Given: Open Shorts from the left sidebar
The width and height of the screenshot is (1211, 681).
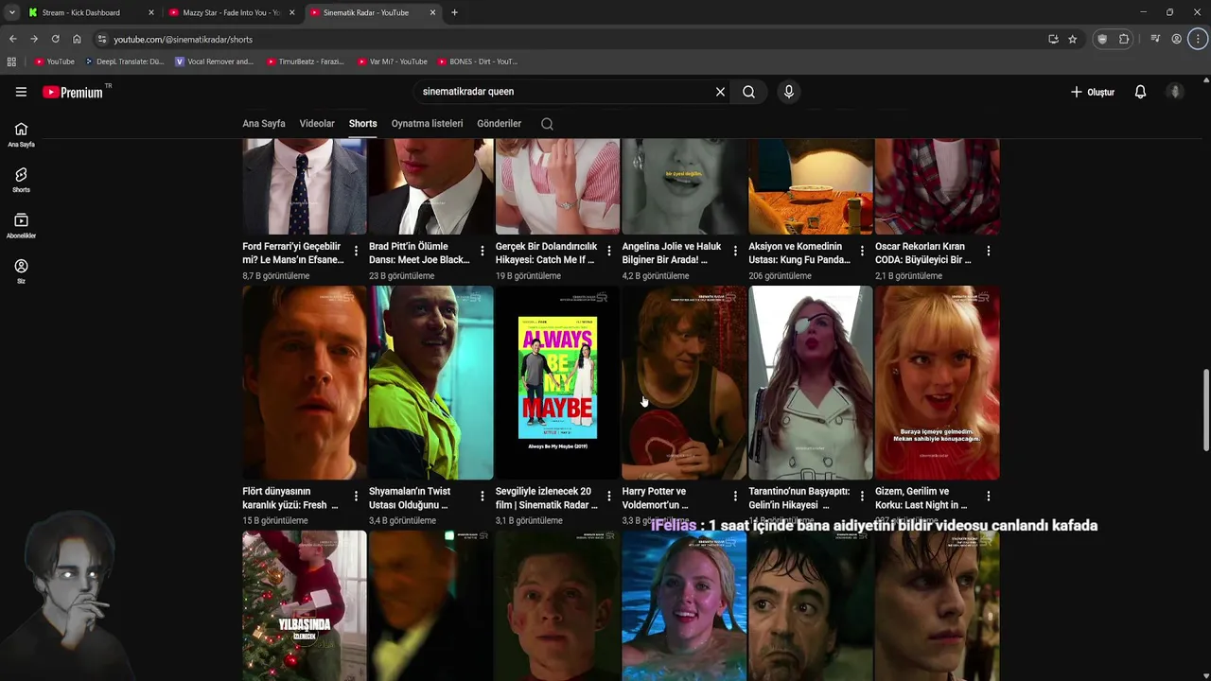Looking at the screenshot, I should point(21,180).
